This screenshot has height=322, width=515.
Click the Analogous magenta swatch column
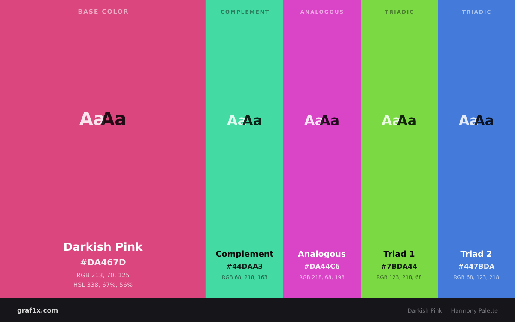[x=322, y=149]
